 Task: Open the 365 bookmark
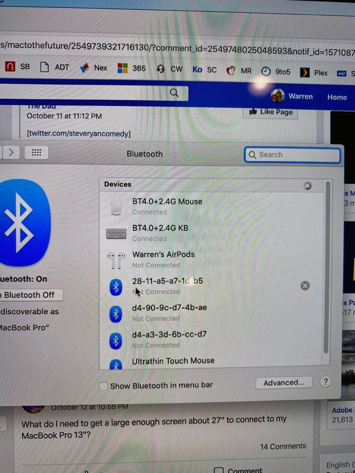point(132,68)
